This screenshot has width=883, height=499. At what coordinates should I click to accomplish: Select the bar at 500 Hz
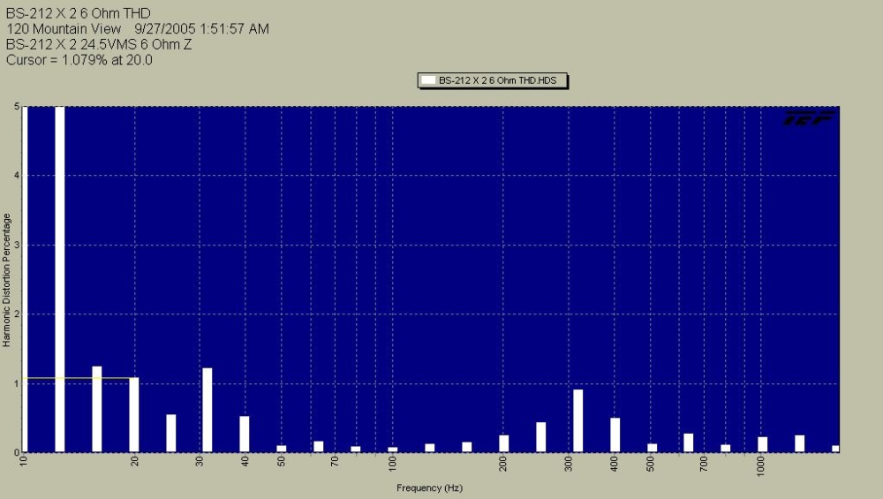tap(652, 448)
